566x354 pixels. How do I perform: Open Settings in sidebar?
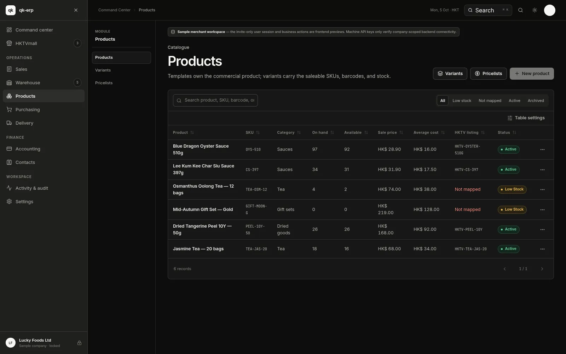pyautogui.click(x=44, y=202)
